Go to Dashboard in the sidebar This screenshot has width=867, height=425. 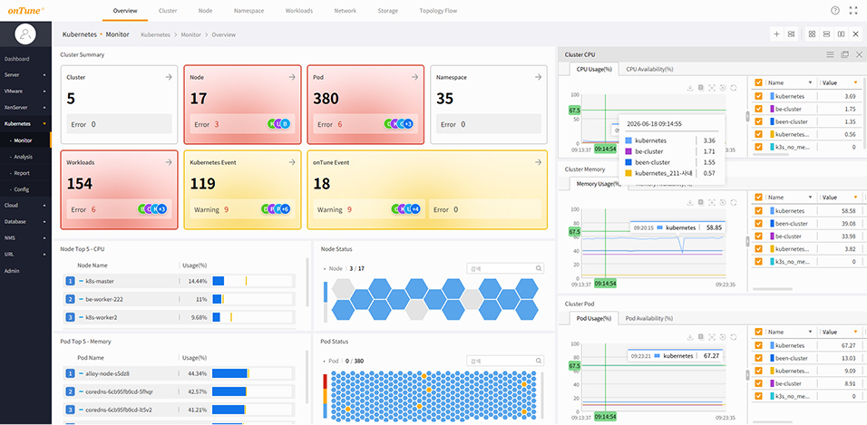point(17,59)
